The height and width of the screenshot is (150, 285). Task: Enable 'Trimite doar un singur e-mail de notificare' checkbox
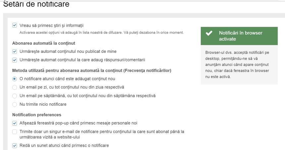click(15, 132)
